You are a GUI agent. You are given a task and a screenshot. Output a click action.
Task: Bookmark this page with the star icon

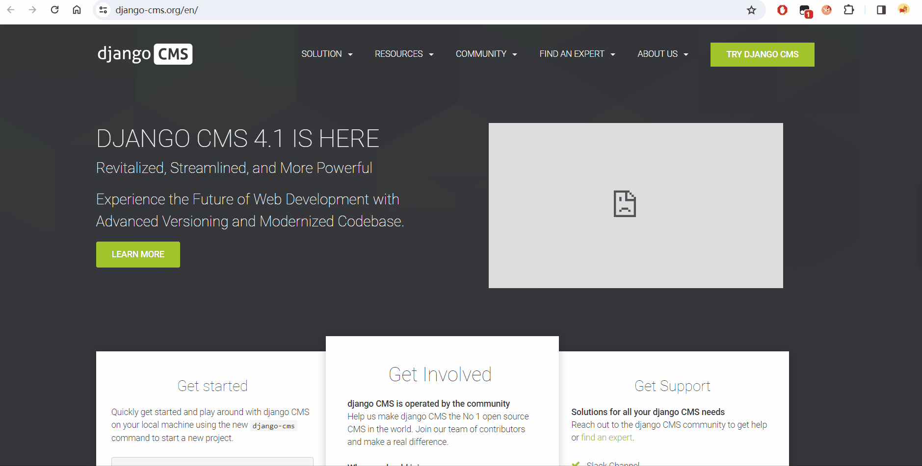point(751,10)
